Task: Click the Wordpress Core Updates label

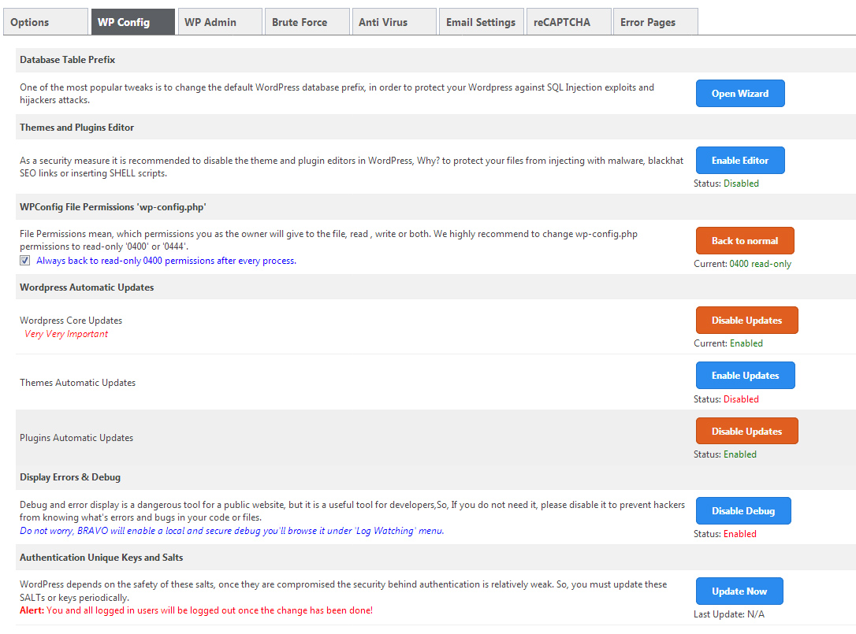Action: (71, 321)
